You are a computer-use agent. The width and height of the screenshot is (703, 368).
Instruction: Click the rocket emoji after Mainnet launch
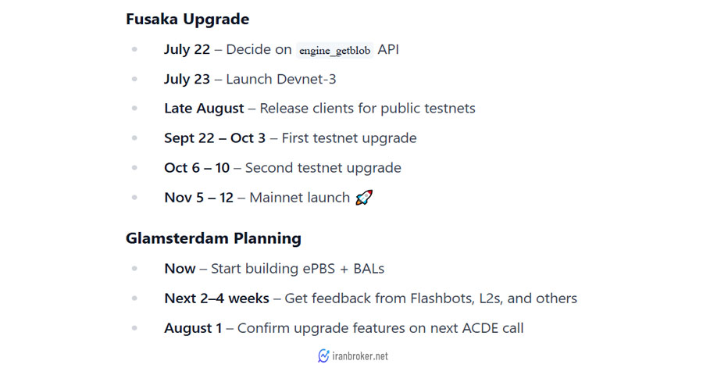click(364, 197)
